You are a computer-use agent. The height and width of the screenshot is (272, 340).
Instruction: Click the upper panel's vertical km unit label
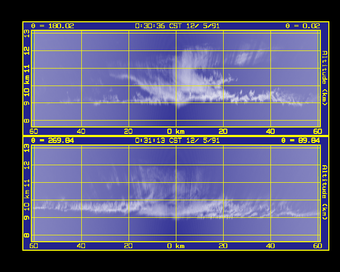click(27, 80)
